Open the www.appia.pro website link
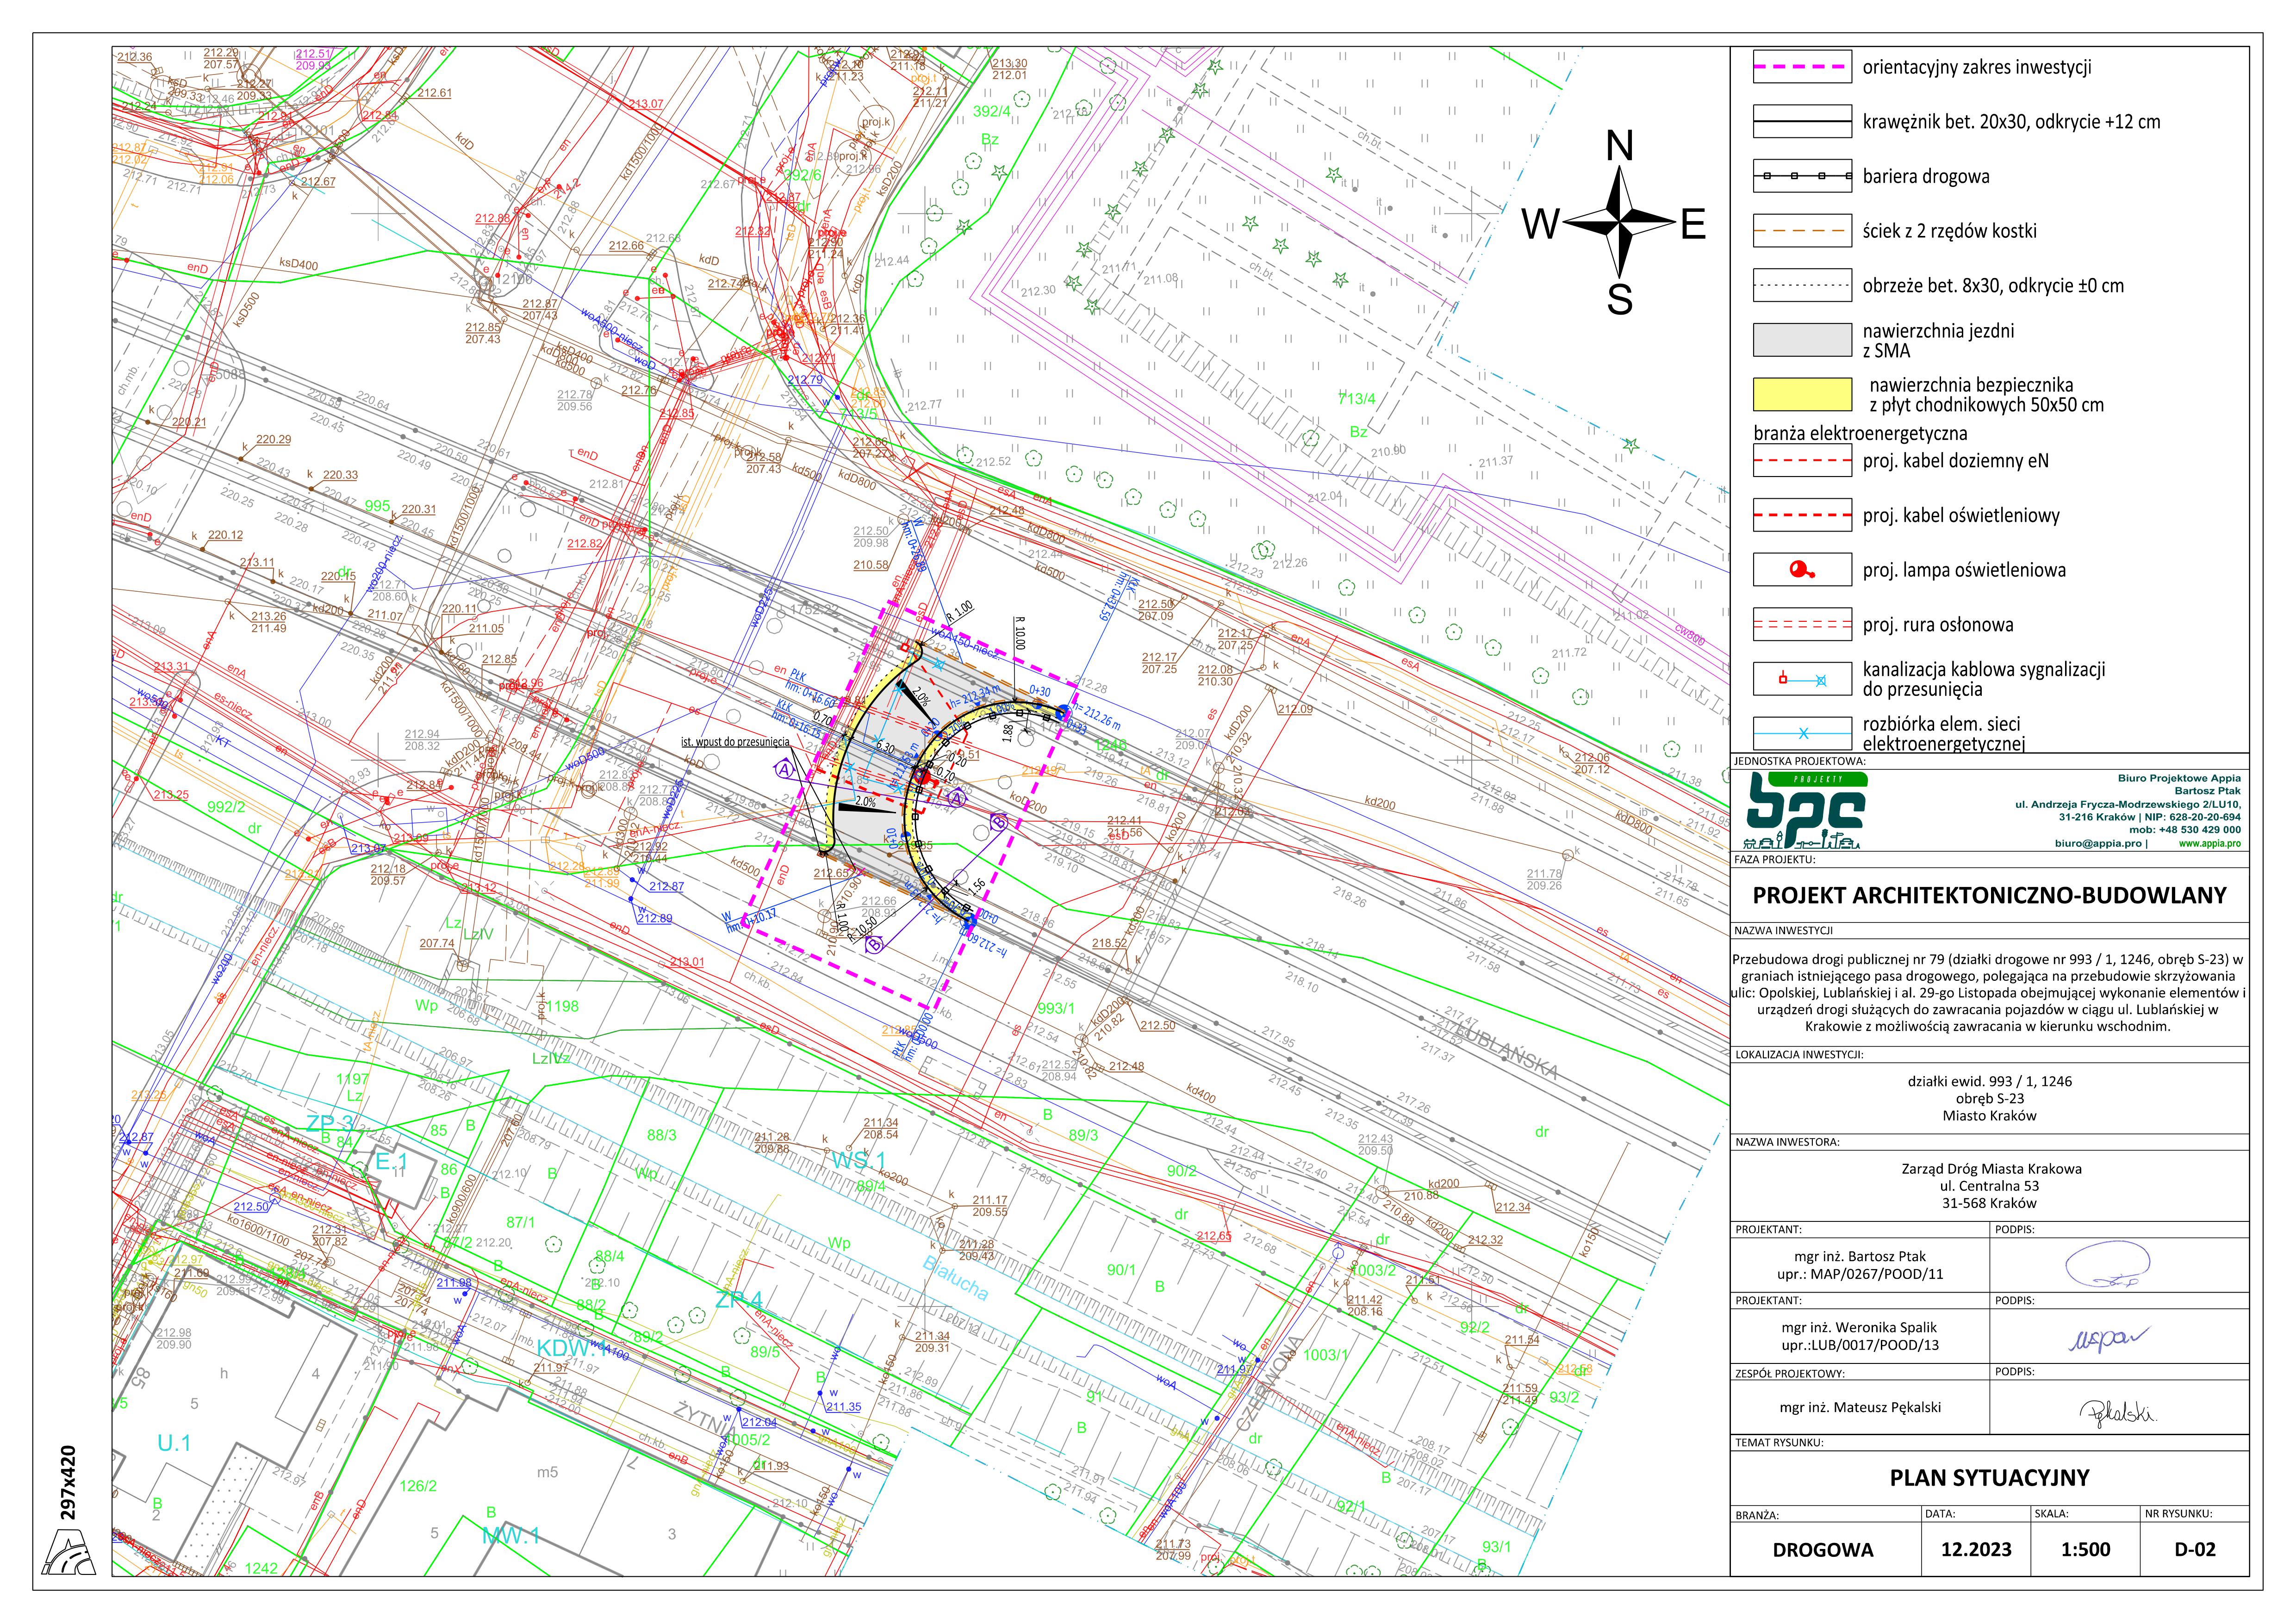The width and height of the screenshot is (2296, 1623). [2209, 843]
